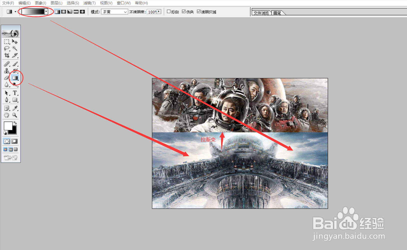Select the Zoom tool
407x250 pixels.
pyautogui.click(x=15, y=115)
